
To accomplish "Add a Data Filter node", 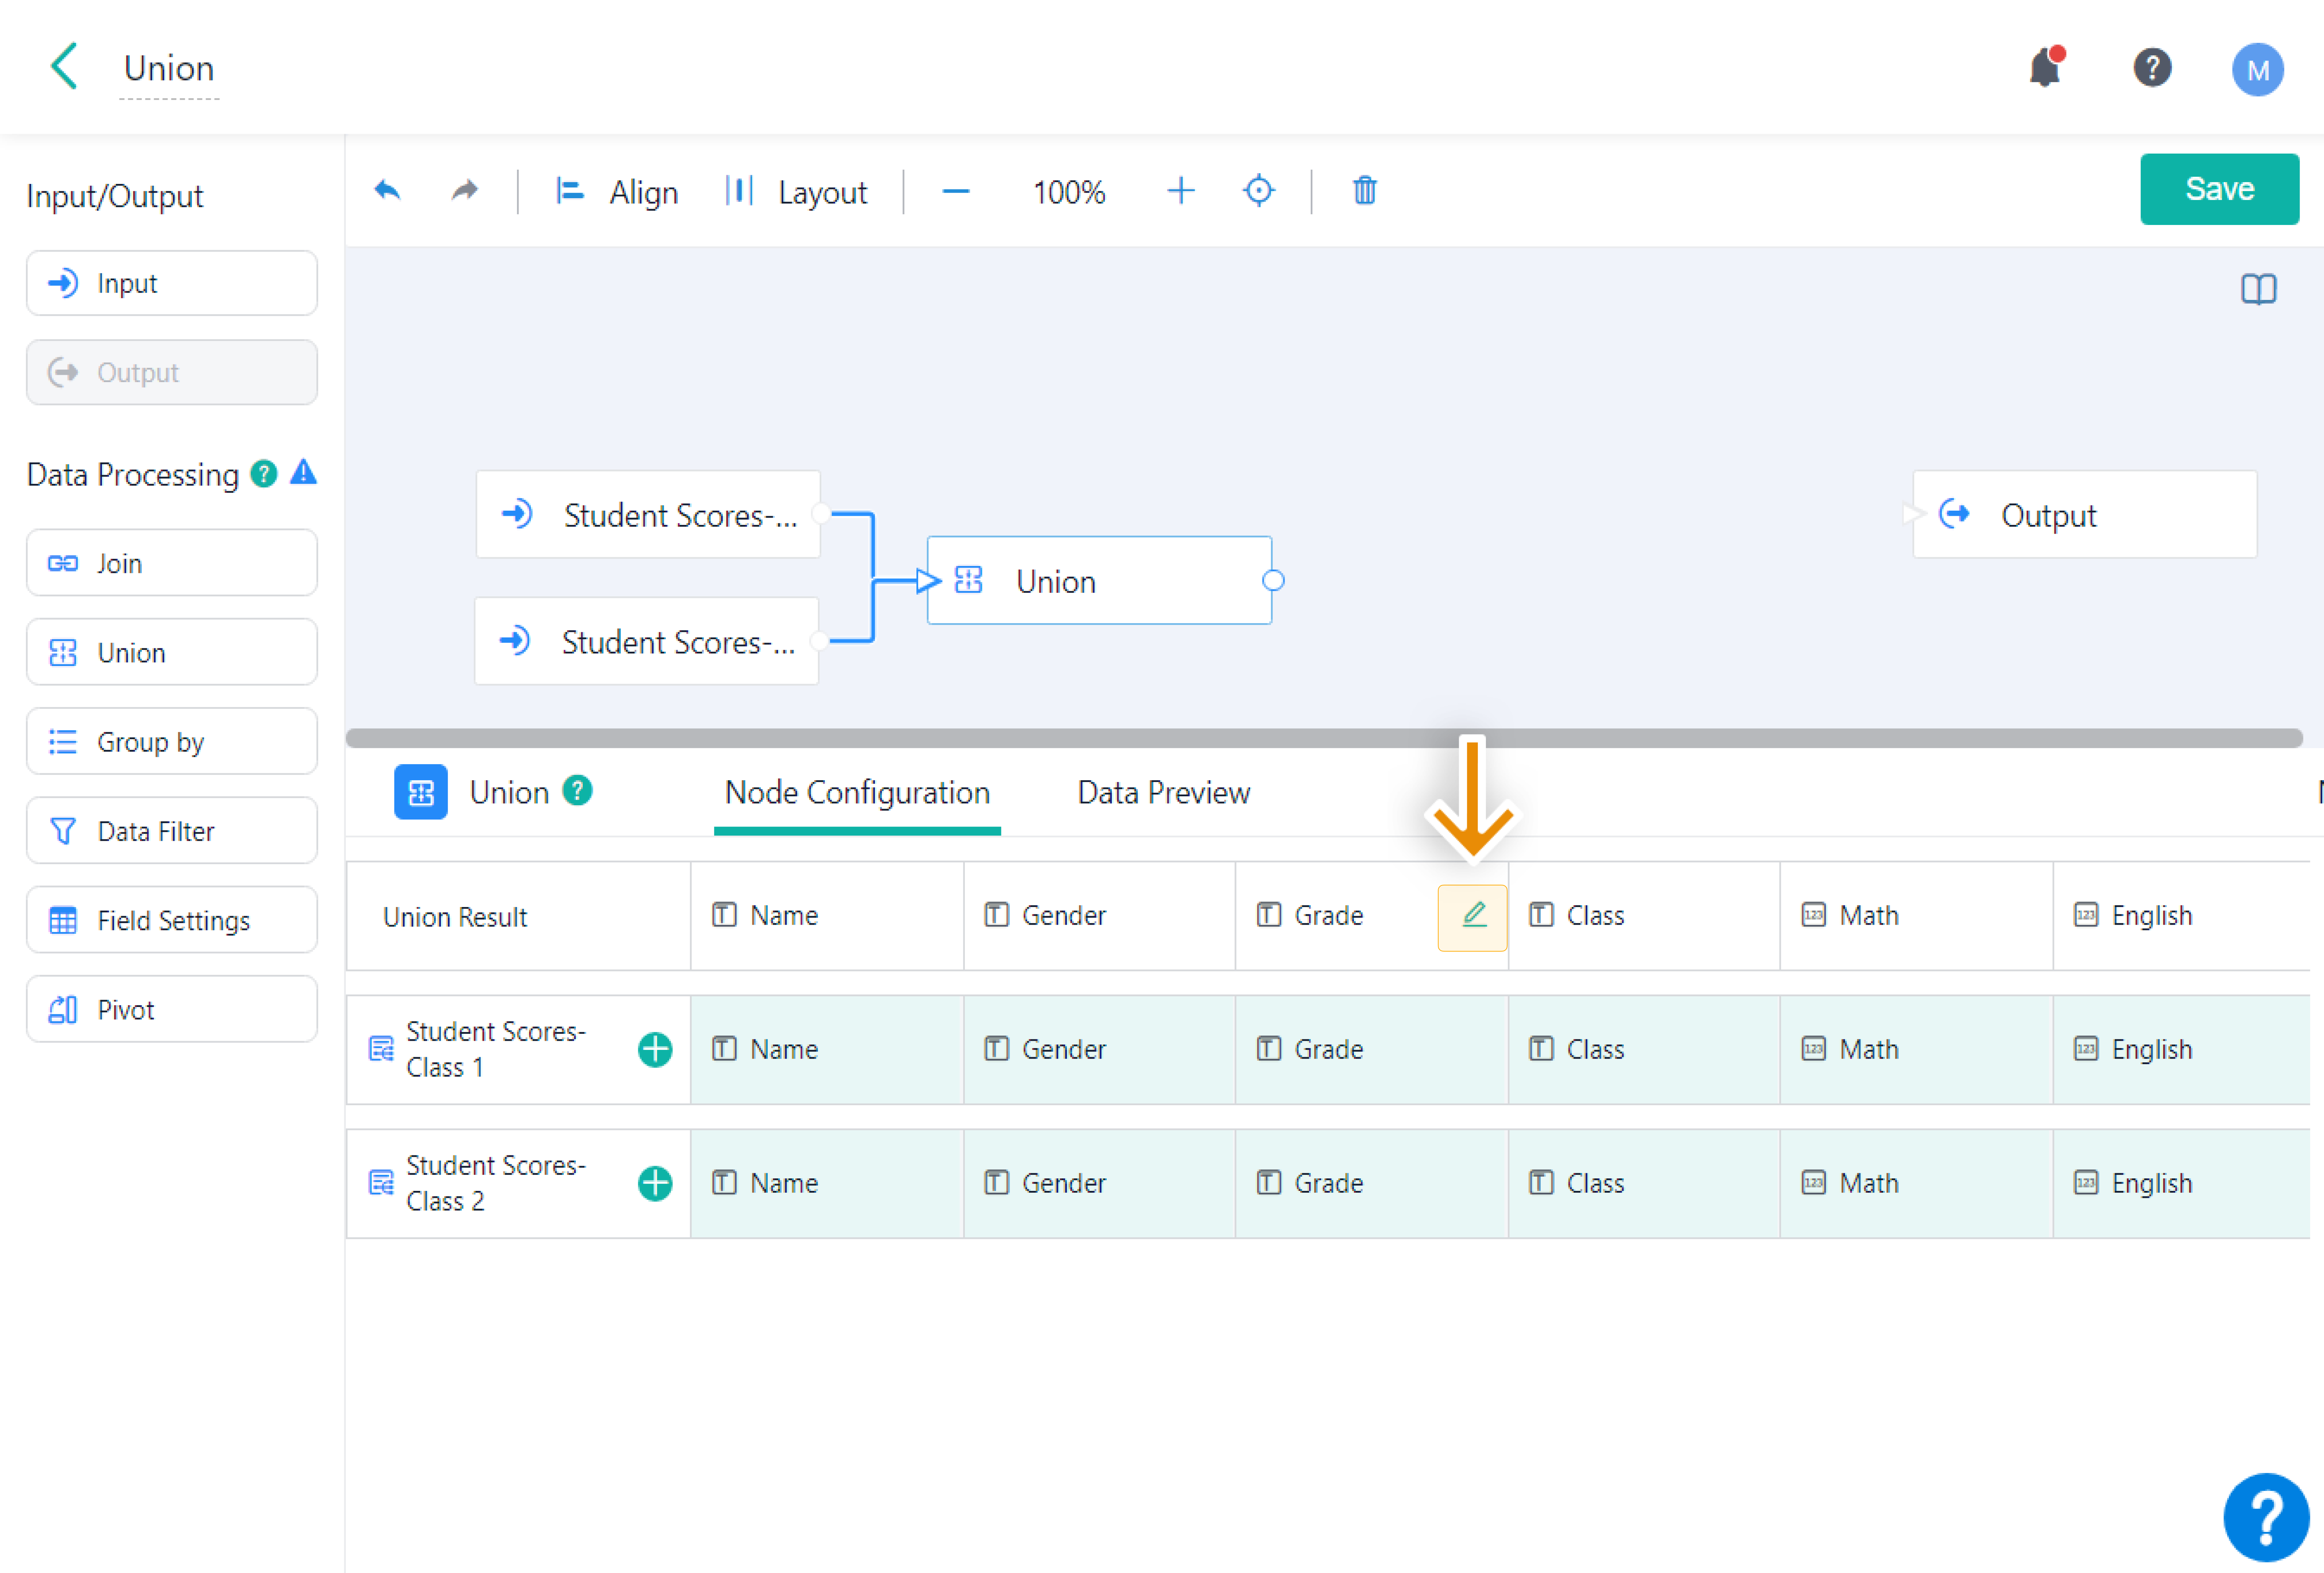I will coord(172,830).
